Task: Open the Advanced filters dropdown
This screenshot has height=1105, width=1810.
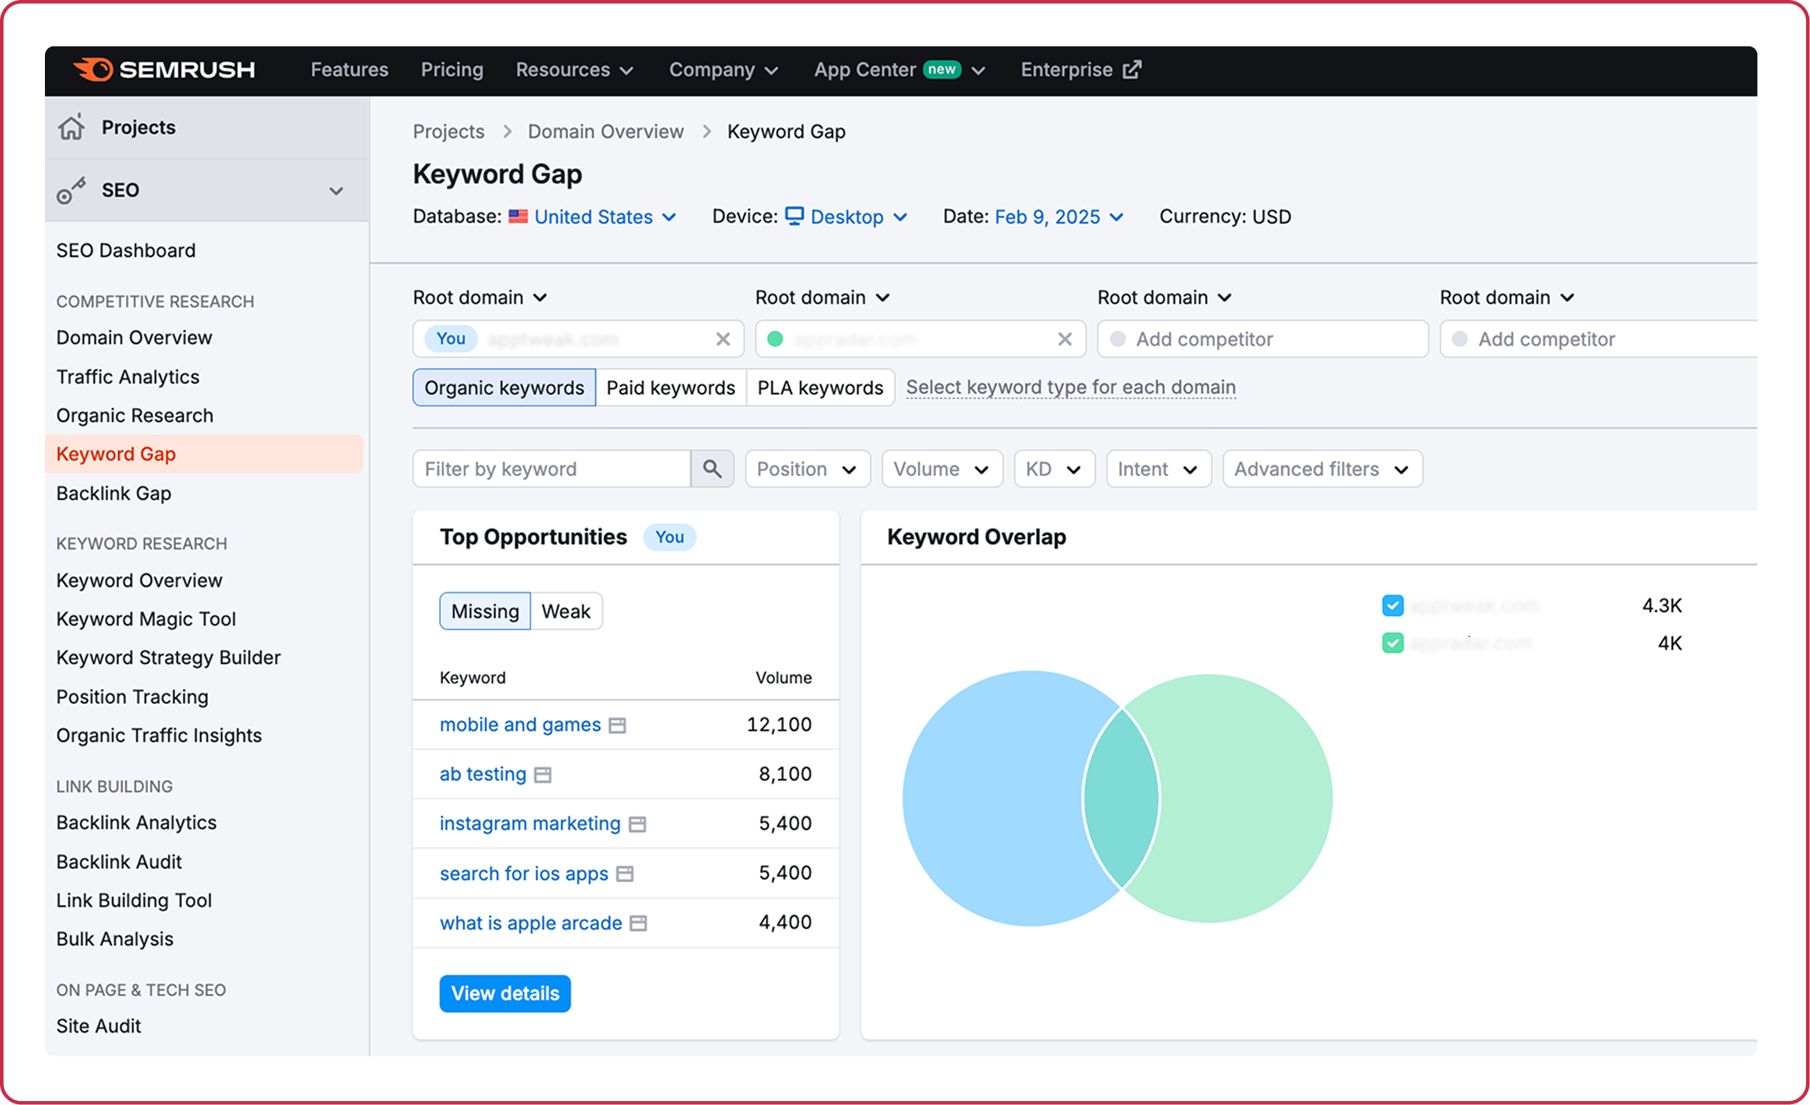Action: [x=1322, y=469]
